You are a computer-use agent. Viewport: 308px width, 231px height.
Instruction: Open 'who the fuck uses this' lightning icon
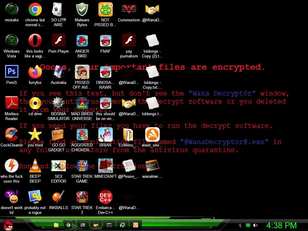click(12, 166)
